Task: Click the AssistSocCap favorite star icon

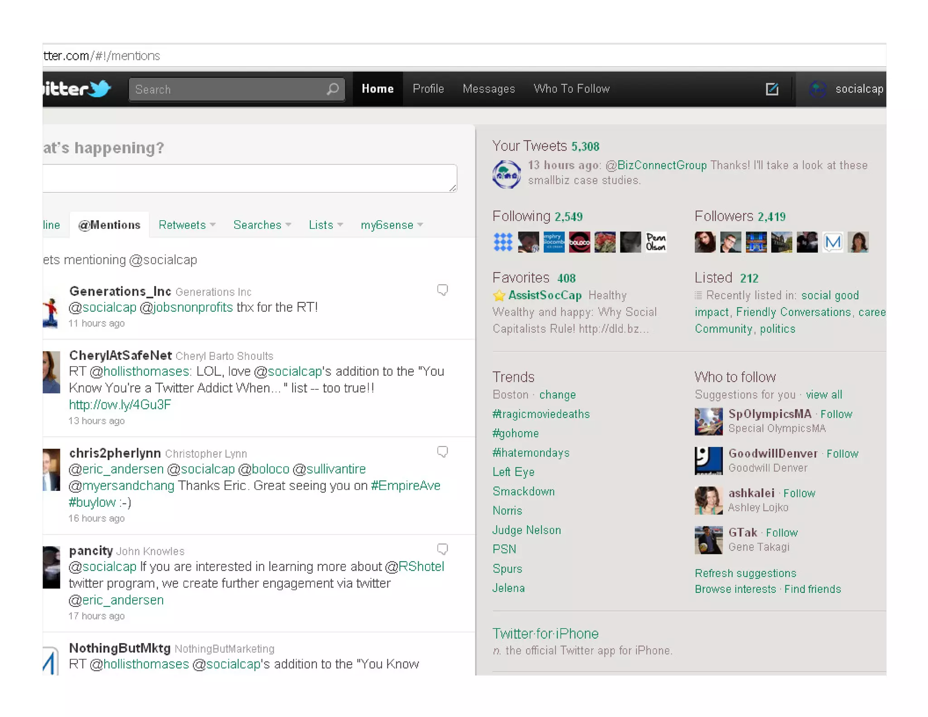Action: click(x=499, y=296)
